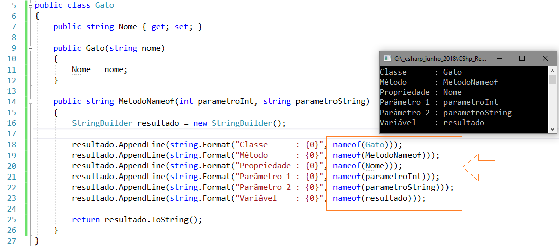The width and height of the screenshot is (560, 246).
Task: Click 'return resultado.ToString();' on line 25
Action: click(137, 220)
